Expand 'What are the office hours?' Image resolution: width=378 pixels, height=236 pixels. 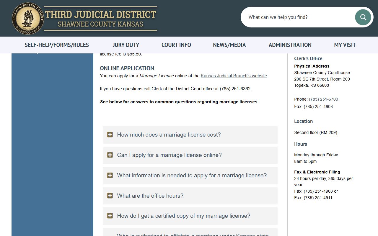[190, 196]
